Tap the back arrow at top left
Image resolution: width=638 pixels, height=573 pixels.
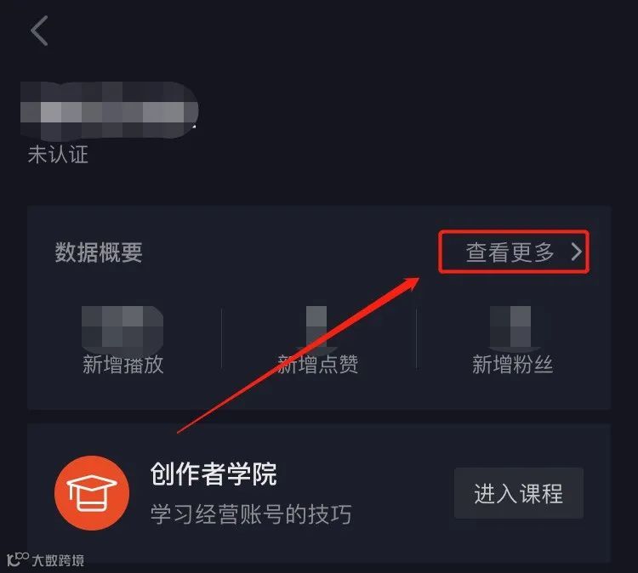click(x=39, y=31)
